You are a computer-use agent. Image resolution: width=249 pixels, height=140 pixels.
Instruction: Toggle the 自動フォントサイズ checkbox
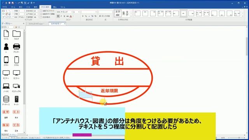click(41, 11)
